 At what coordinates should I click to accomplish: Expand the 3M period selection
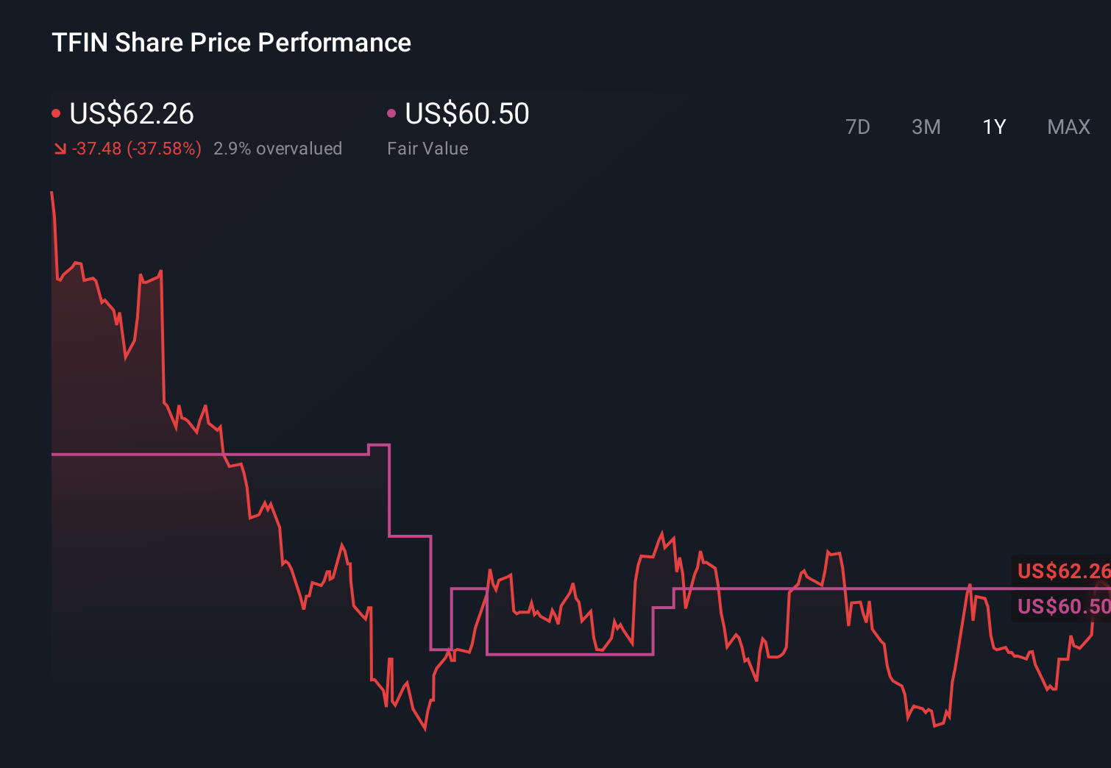click(926, 127)
